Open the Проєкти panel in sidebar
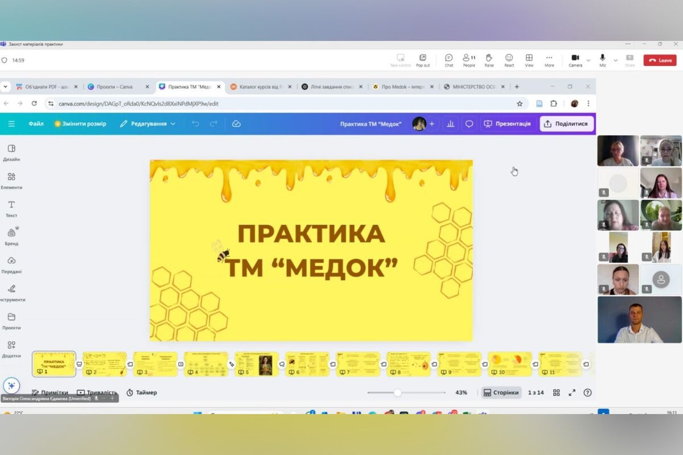Image resolution: width=683 pixels, height=455 pixels. click(x=11, y=320)
